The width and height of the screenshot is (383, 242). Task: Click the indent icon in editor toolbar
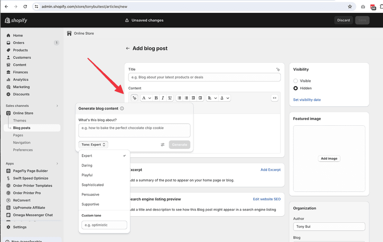click(x=200, y=98)
